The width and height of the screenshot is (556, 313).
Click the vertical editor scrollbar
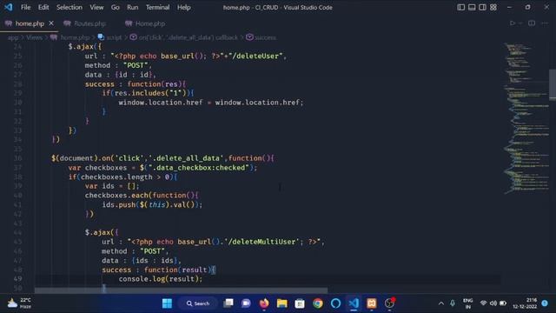pyautogui.click(x=553, y=84)
